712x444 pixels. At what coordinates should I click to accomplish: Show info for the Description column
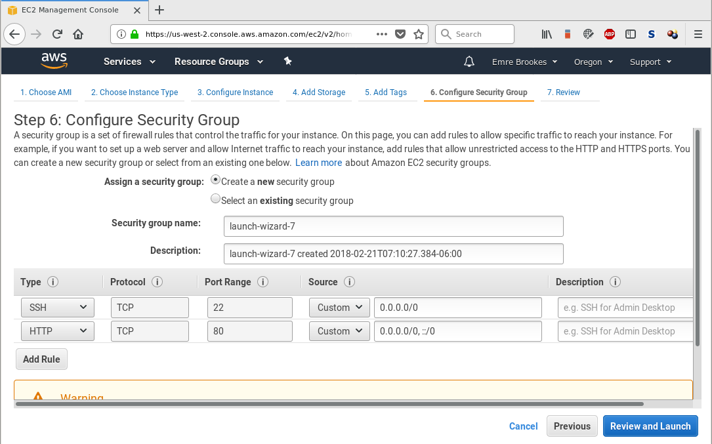pyautogui.click(x=616, y=282)
